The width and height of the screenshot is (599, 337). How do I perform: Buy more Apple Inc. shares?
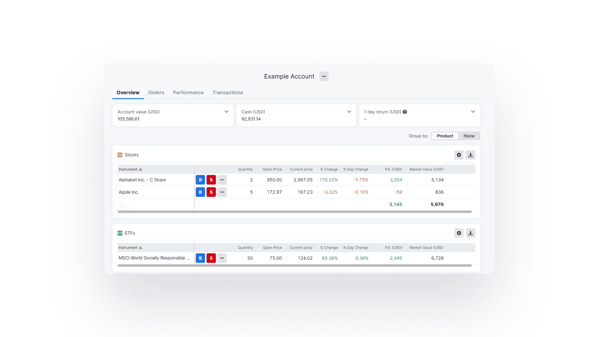click(x=200, y=192)
